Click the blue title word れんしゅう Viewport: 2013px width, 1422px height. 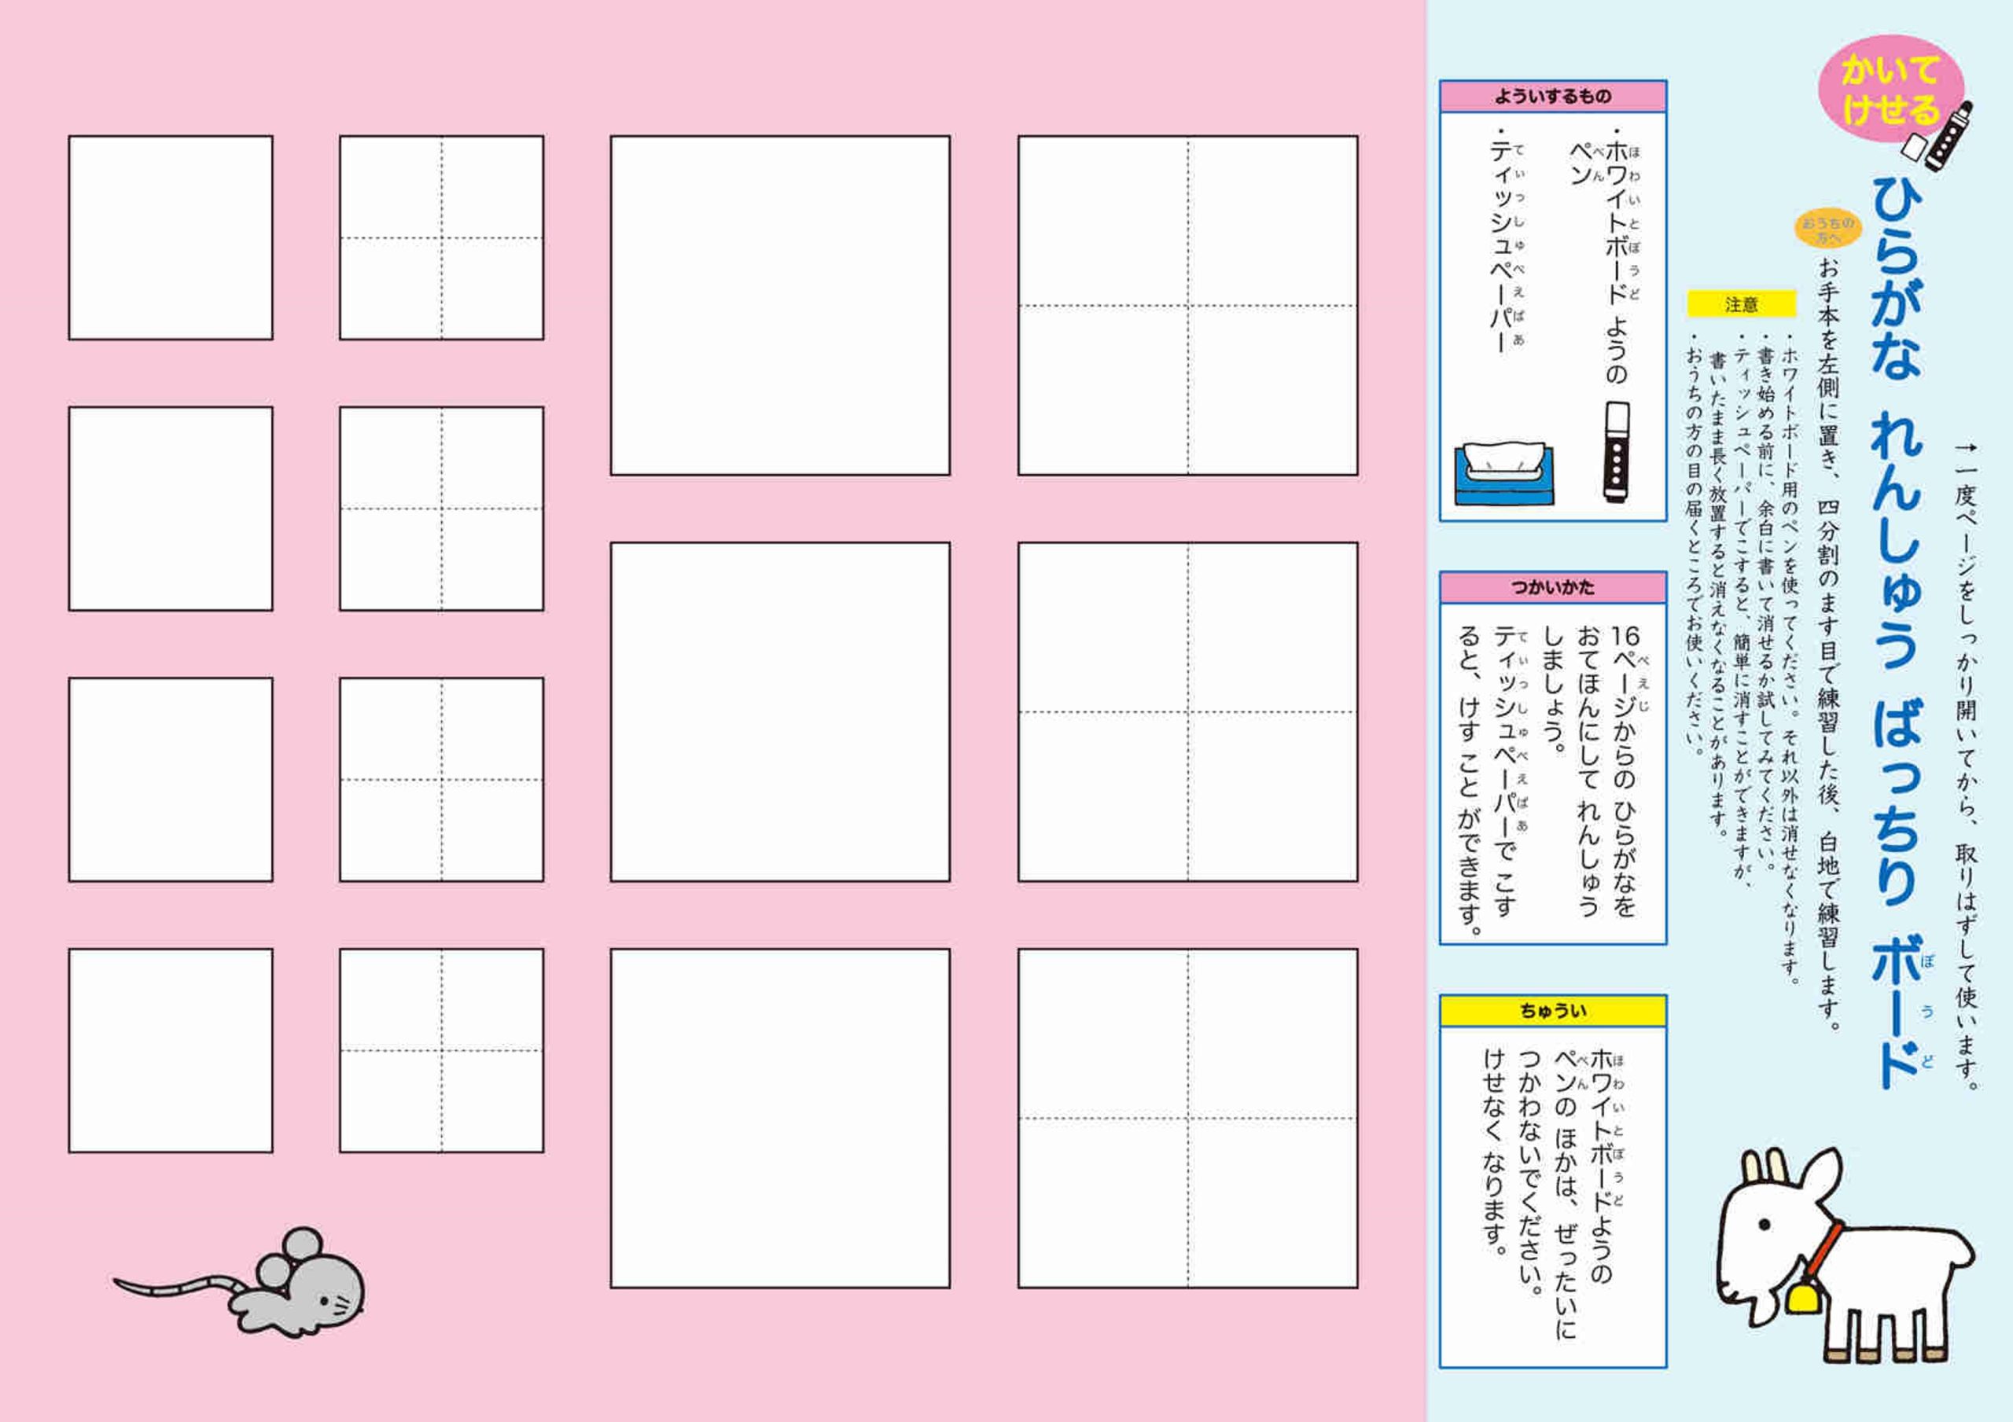(x=1897, y=540)
